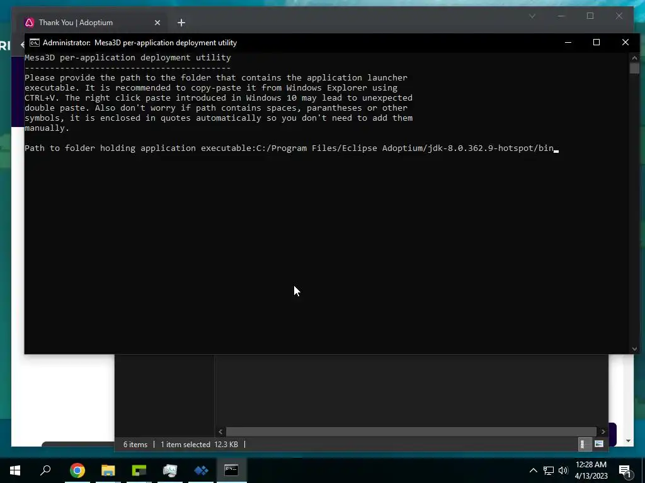This screenshot has width=645, height=483.
Task: Open the network status tray icon
Action: point(549,470)
